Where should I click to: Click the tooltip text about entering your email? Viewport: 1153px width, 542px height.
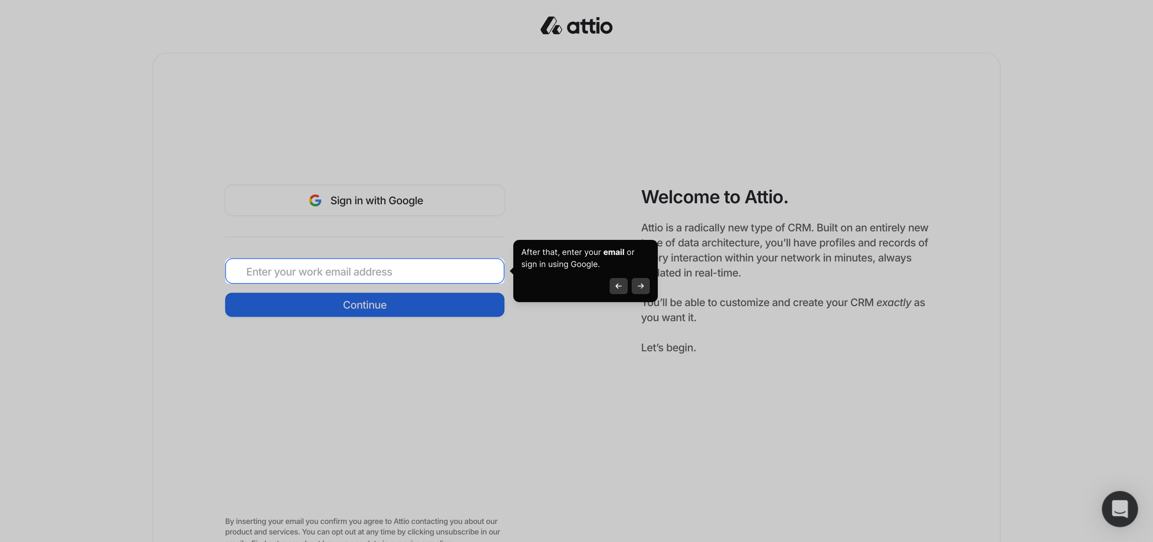(x=578, y=258)
